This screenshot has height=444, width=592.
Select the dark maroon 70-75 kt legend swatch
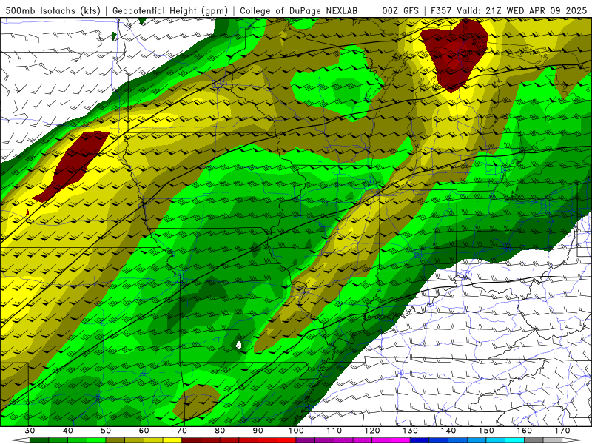click(x=192, y=440)
